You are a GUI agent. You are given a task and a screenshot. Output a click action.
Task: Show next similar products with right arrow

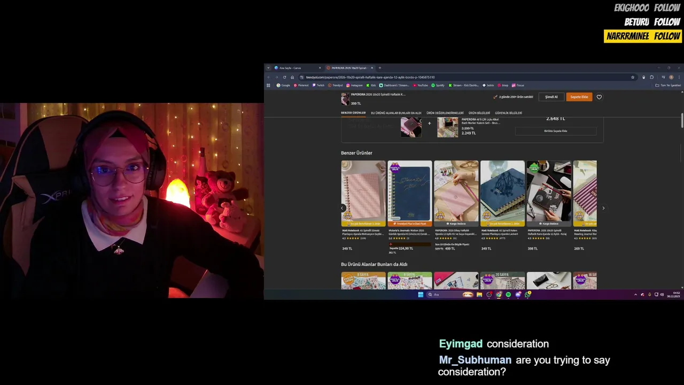point(603,208)
